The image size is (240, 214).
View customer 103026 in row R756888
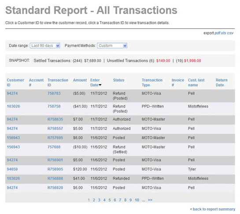point(13,178)
